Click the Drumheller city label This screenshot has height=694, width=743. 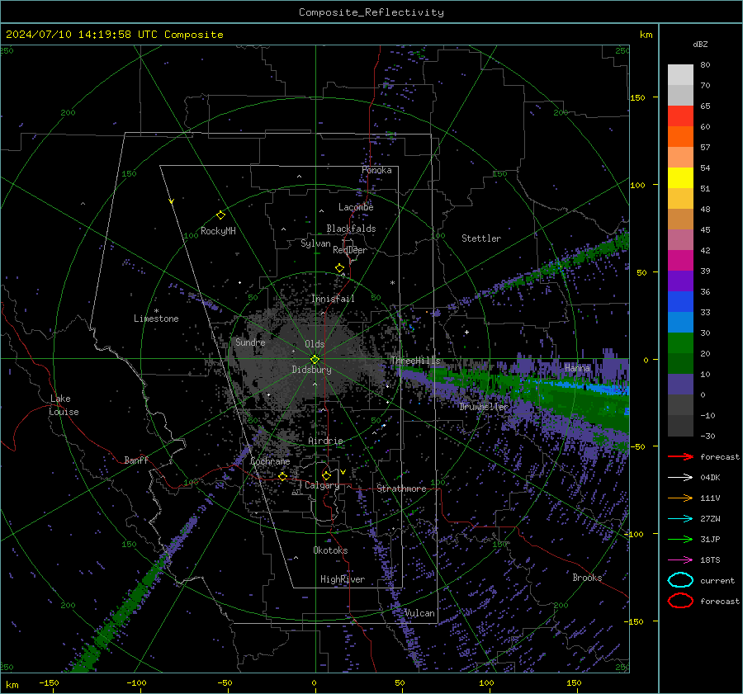point(484,407)
